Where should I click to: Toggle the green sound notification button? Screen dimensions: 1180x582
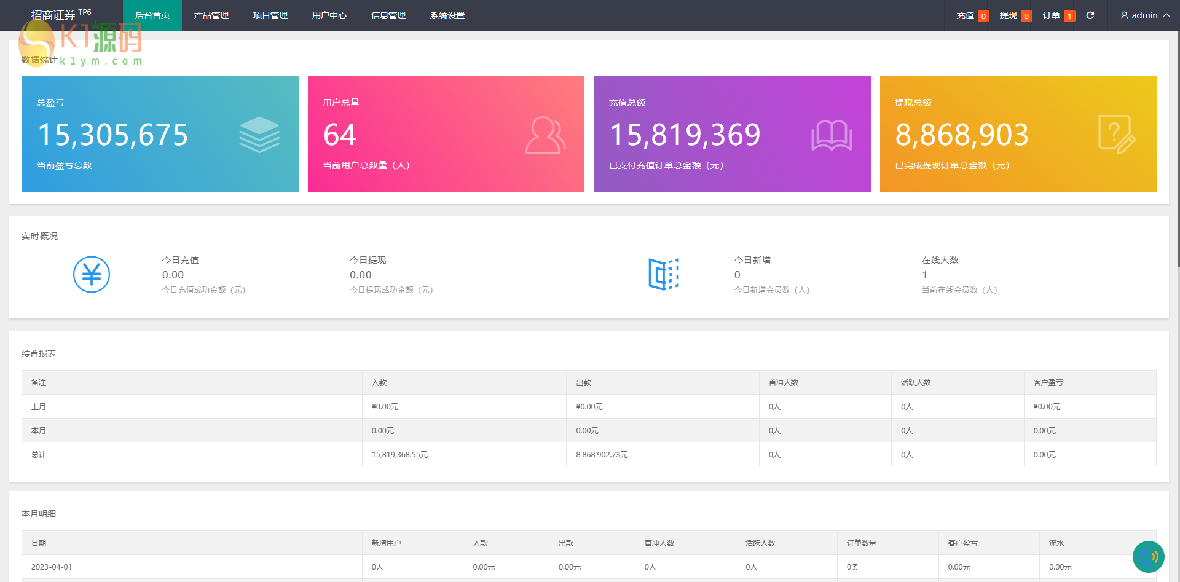click(x=1148, y=557)
